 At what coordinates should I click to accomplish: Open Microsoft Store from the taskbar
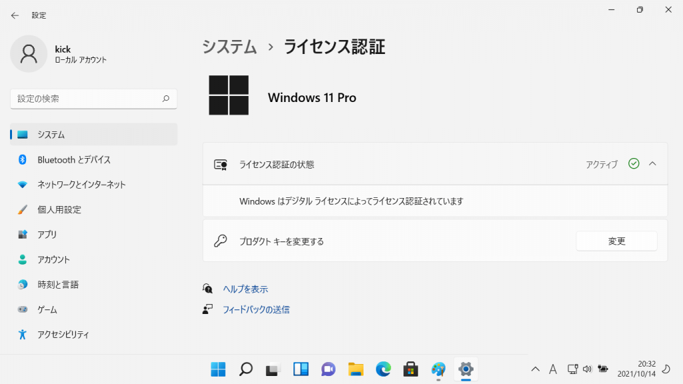click(x=410, y=369)
